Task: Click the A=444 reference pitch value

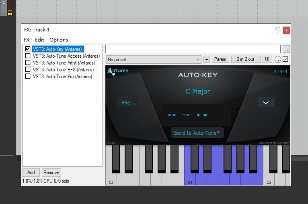Action: [281, 71]
